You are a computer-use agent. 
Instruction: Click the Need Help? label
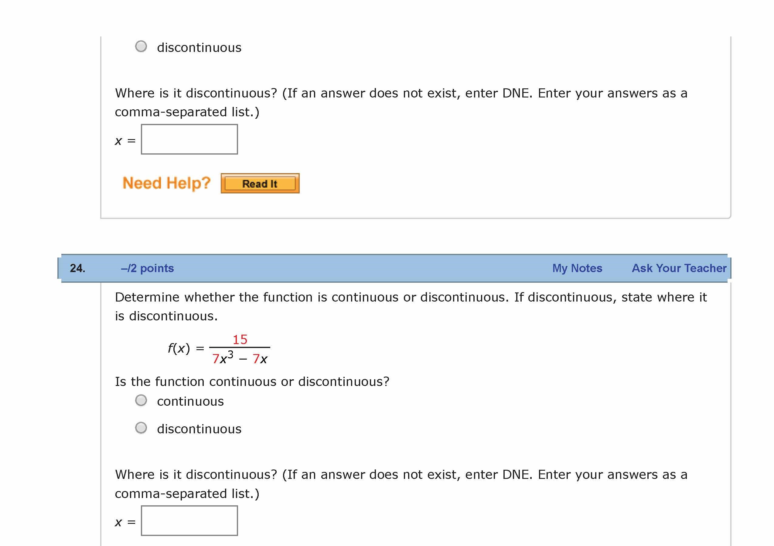pyautogui.click(x=166, y=183)
